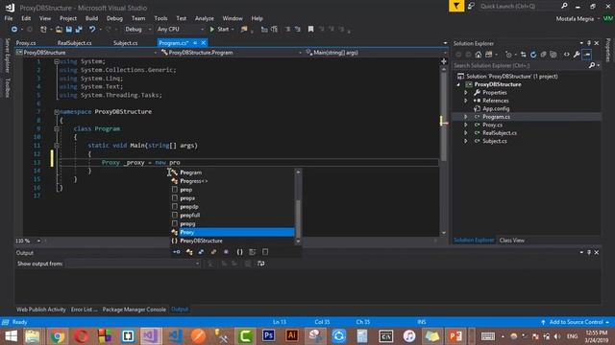Click the Undo arrow icon
The height and width of the screenshot is (345, 615).
click(x=92, y=30)
